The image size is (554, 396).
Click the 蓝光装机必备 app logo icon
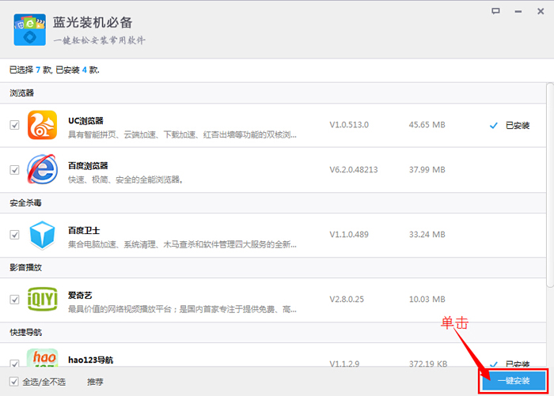coord(30,30)
